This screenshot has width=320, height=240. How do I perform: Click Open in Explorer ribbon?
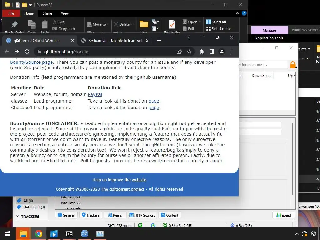click(x=192, y=22)
